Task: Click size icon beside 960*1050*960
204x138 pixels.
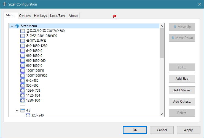Action: coord(23,61)
